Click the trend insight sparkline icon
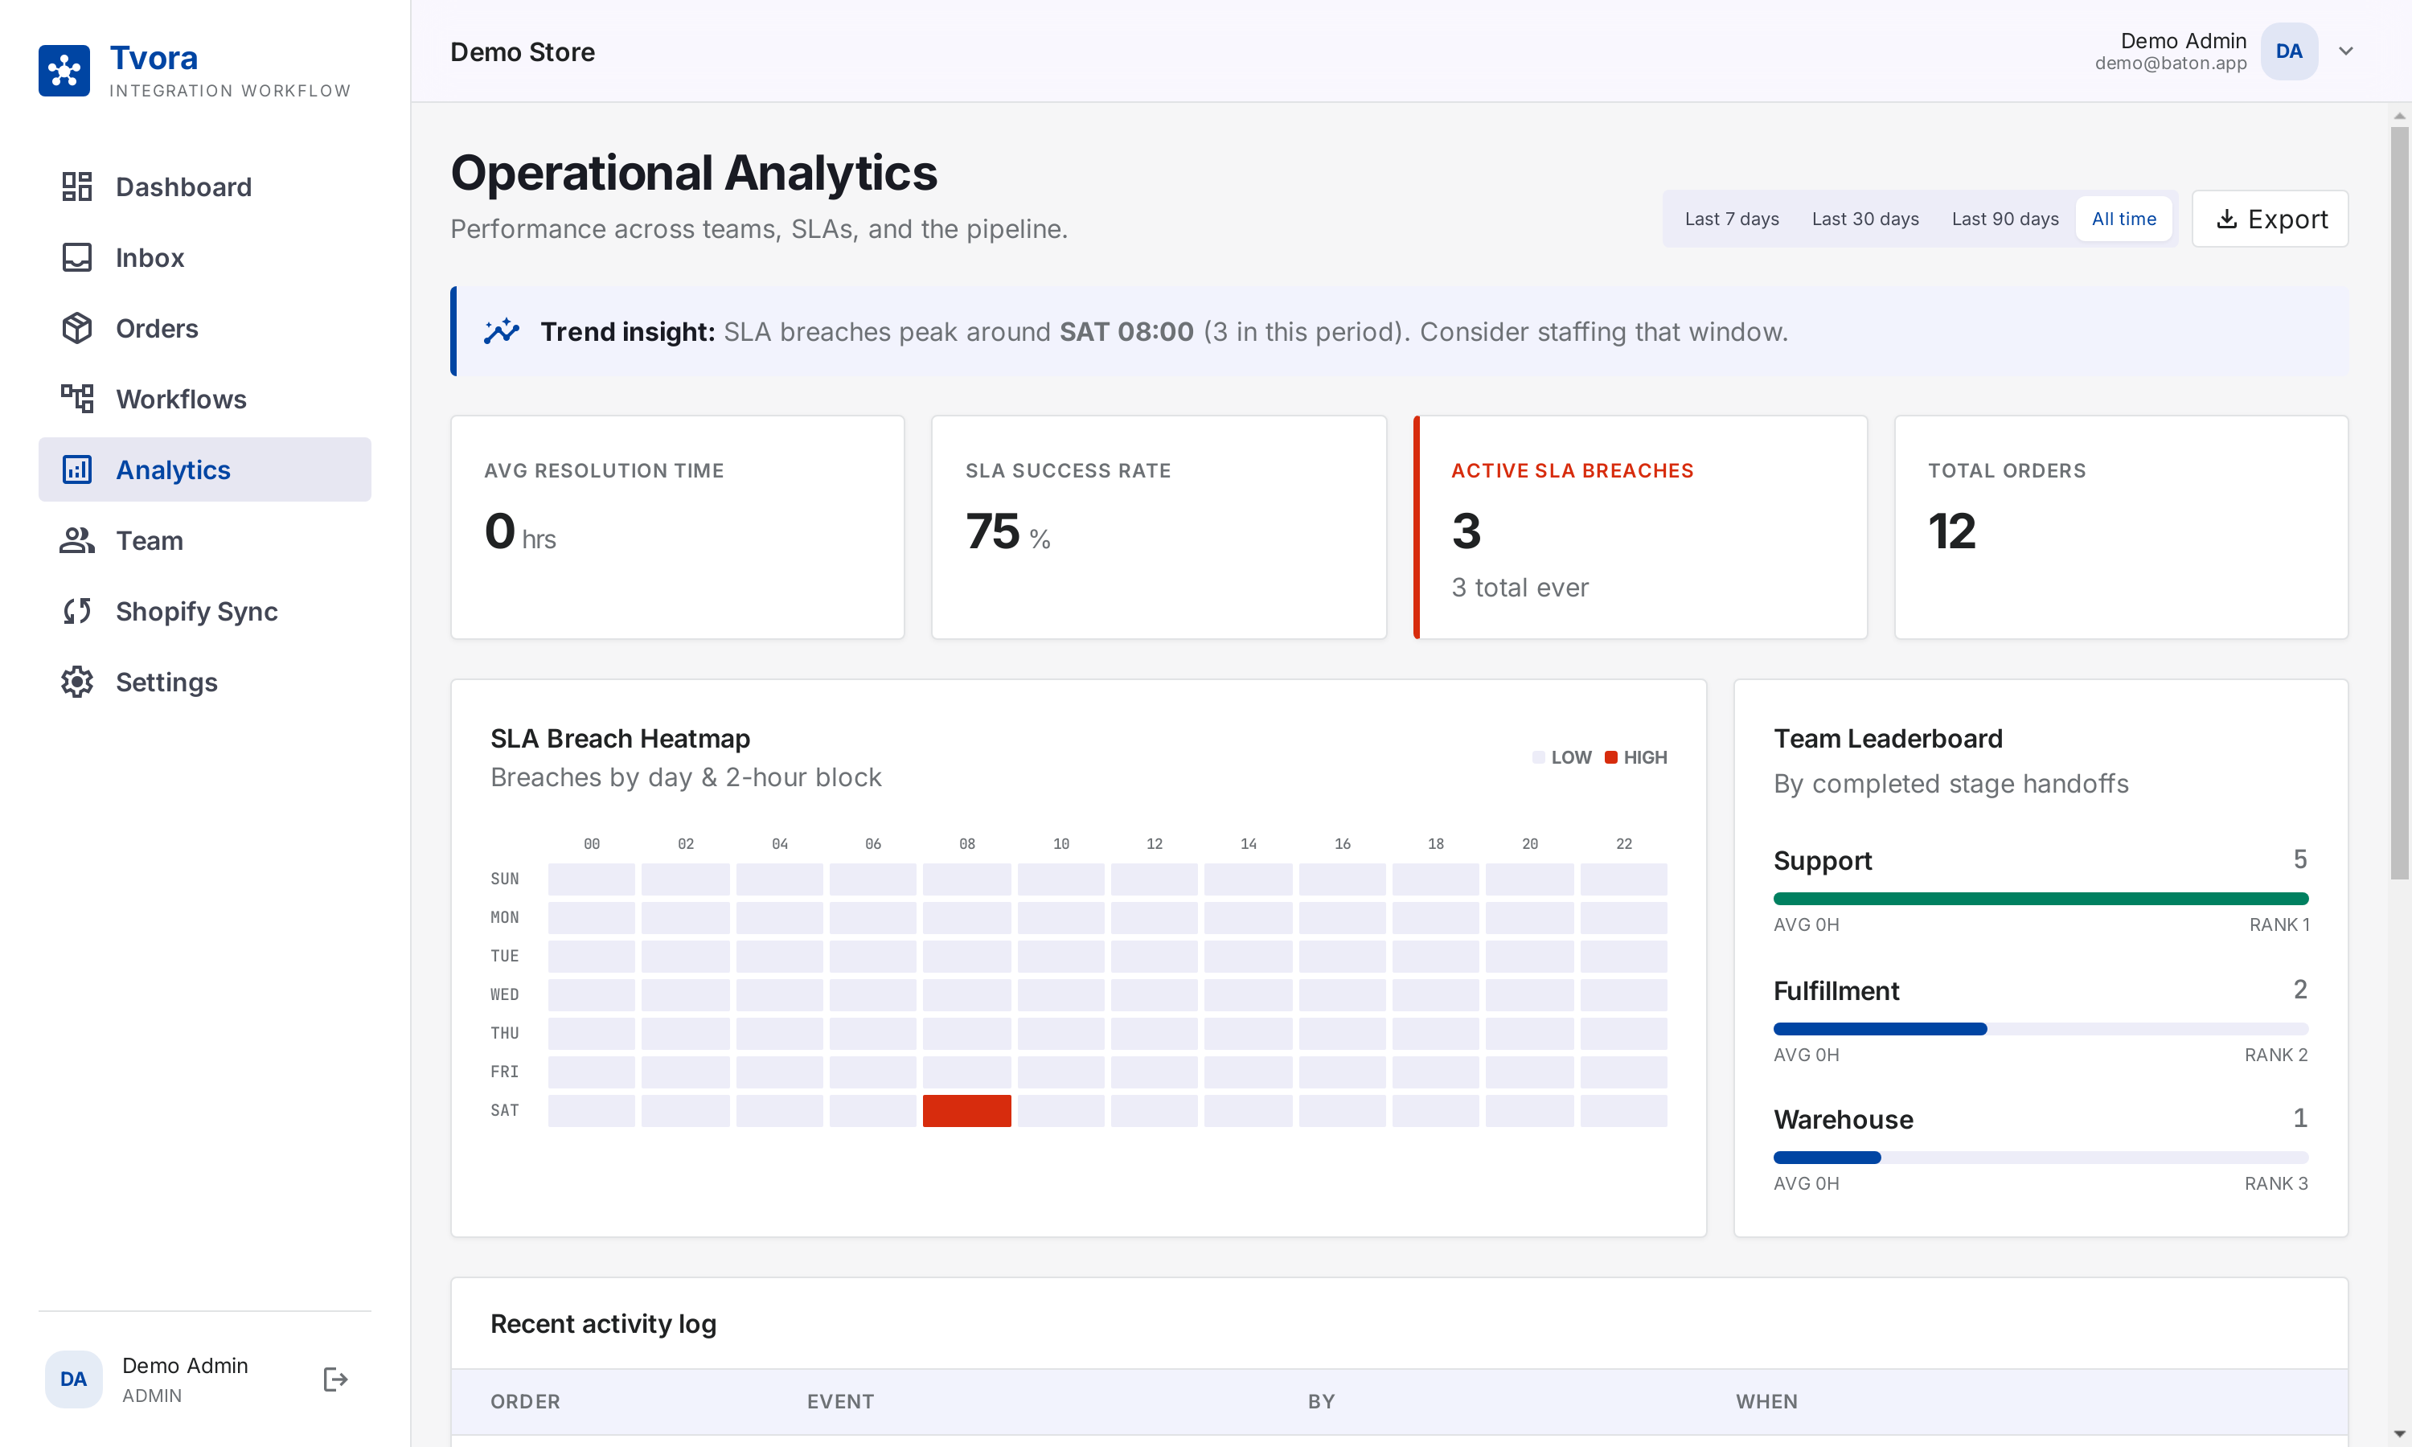The height and width of the screenshot is (1447, 2412). (x=502, y=331)
